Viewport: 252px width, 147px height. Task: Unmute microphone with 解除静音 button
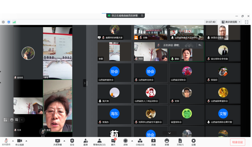(x=6, y=142)
